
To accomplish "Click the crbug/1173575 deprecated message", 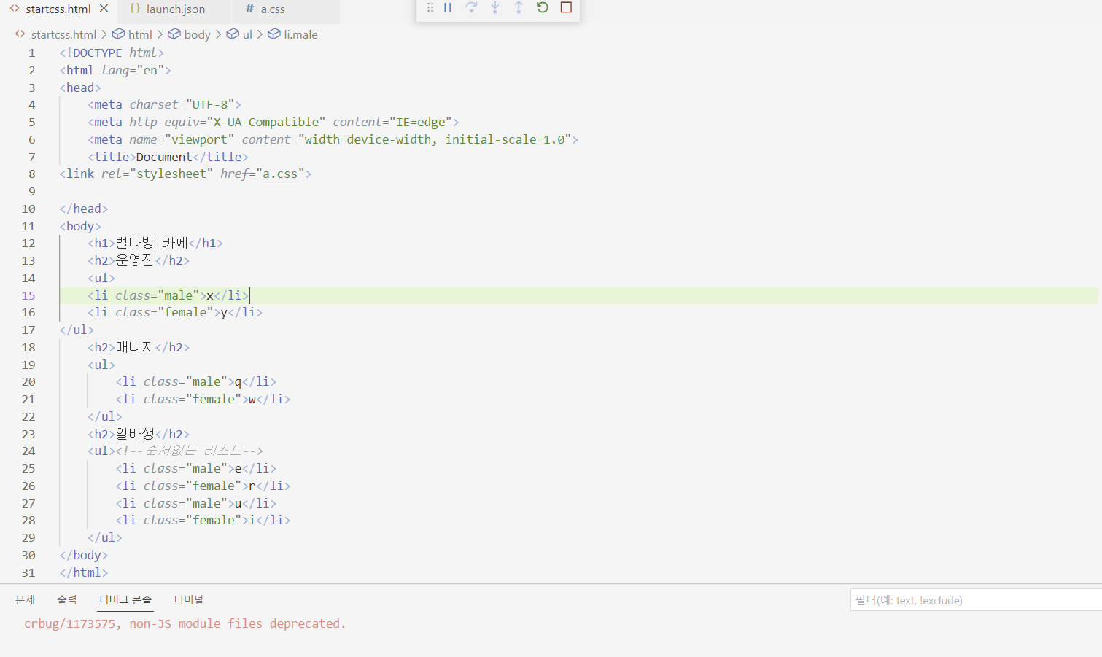I will click(185, 623).
